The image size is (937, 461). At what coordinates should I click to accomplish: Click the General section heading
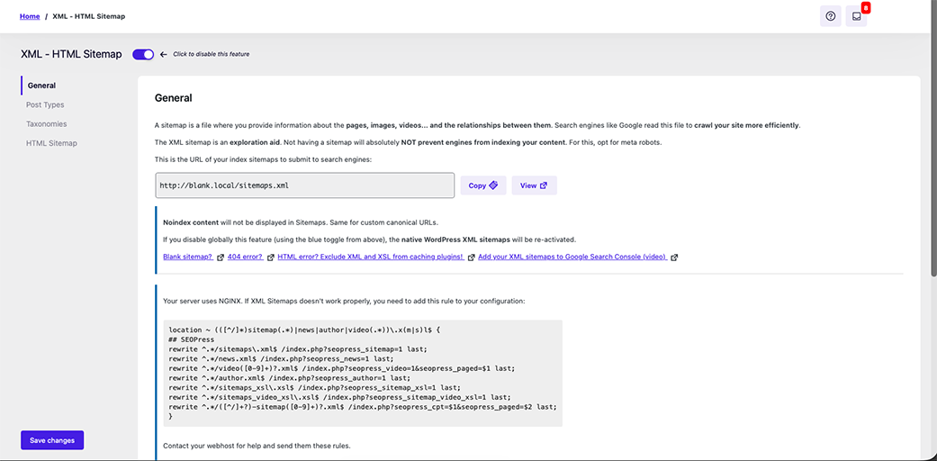174,98
